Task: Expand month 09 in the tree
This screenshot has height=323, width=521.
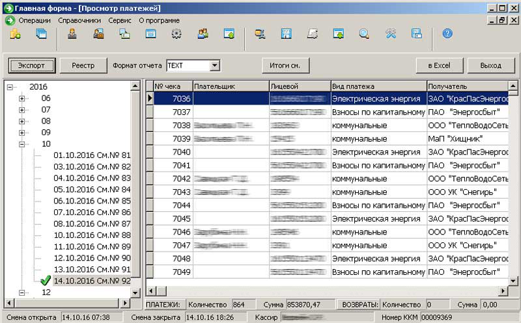Action: (21, 133)
